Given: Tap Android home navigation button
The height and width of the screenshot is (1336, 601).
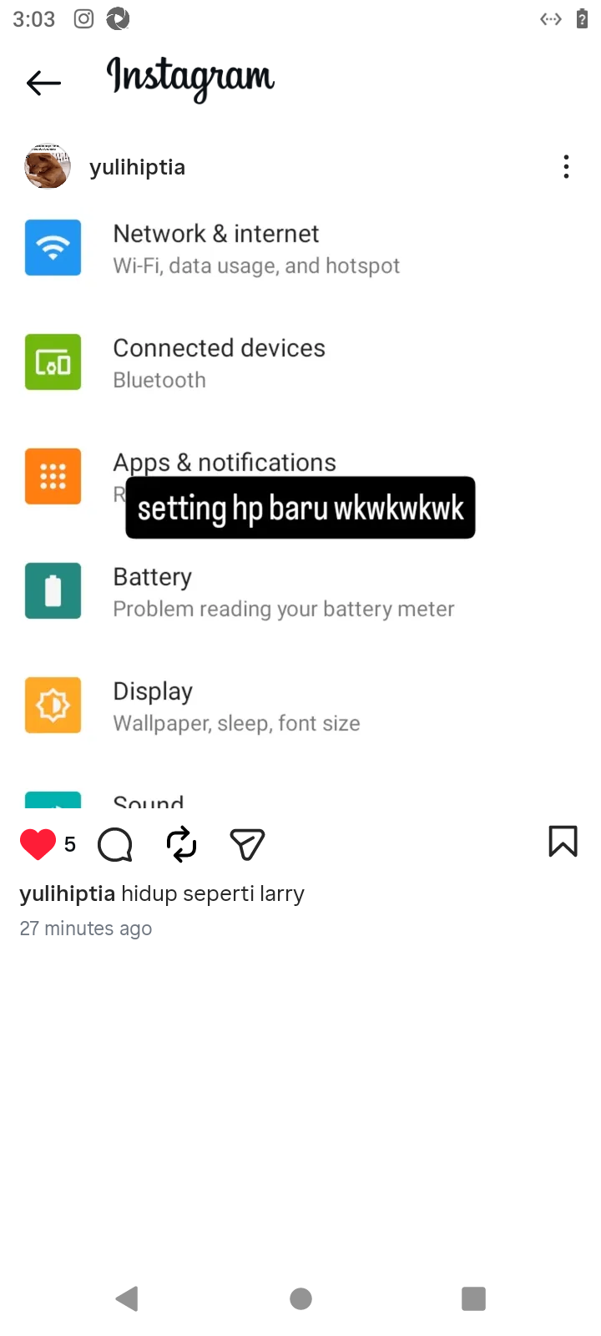Looking at the screenshot, I should coord(300,1298).
